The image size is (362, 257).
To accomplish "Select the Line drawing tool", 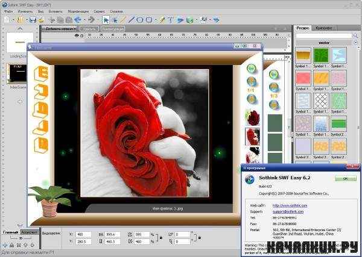I will (131, 20).
